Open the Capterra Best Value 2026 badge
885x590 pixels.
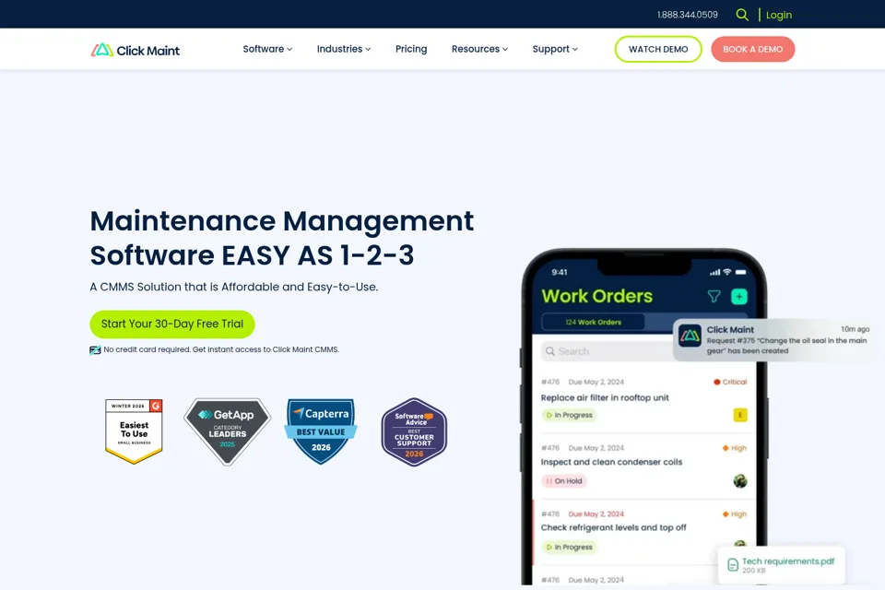point(321,431)
